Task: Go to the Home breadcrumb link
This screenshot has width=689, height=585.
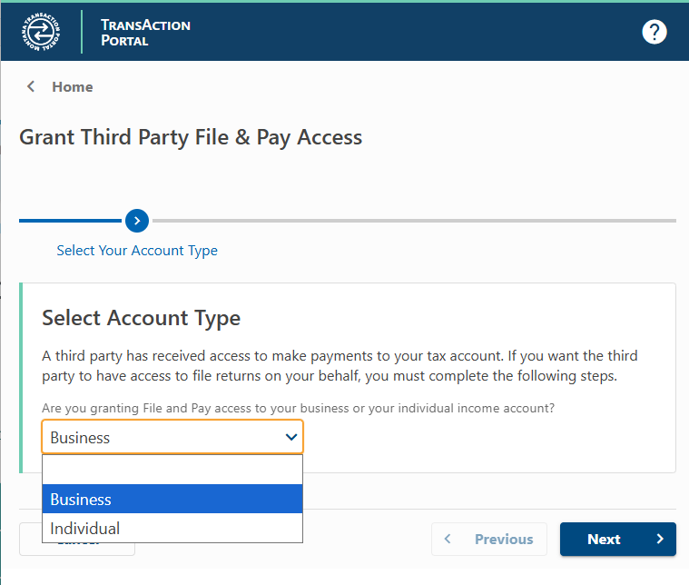Action: pyautogui.click(x=73, y=87)
